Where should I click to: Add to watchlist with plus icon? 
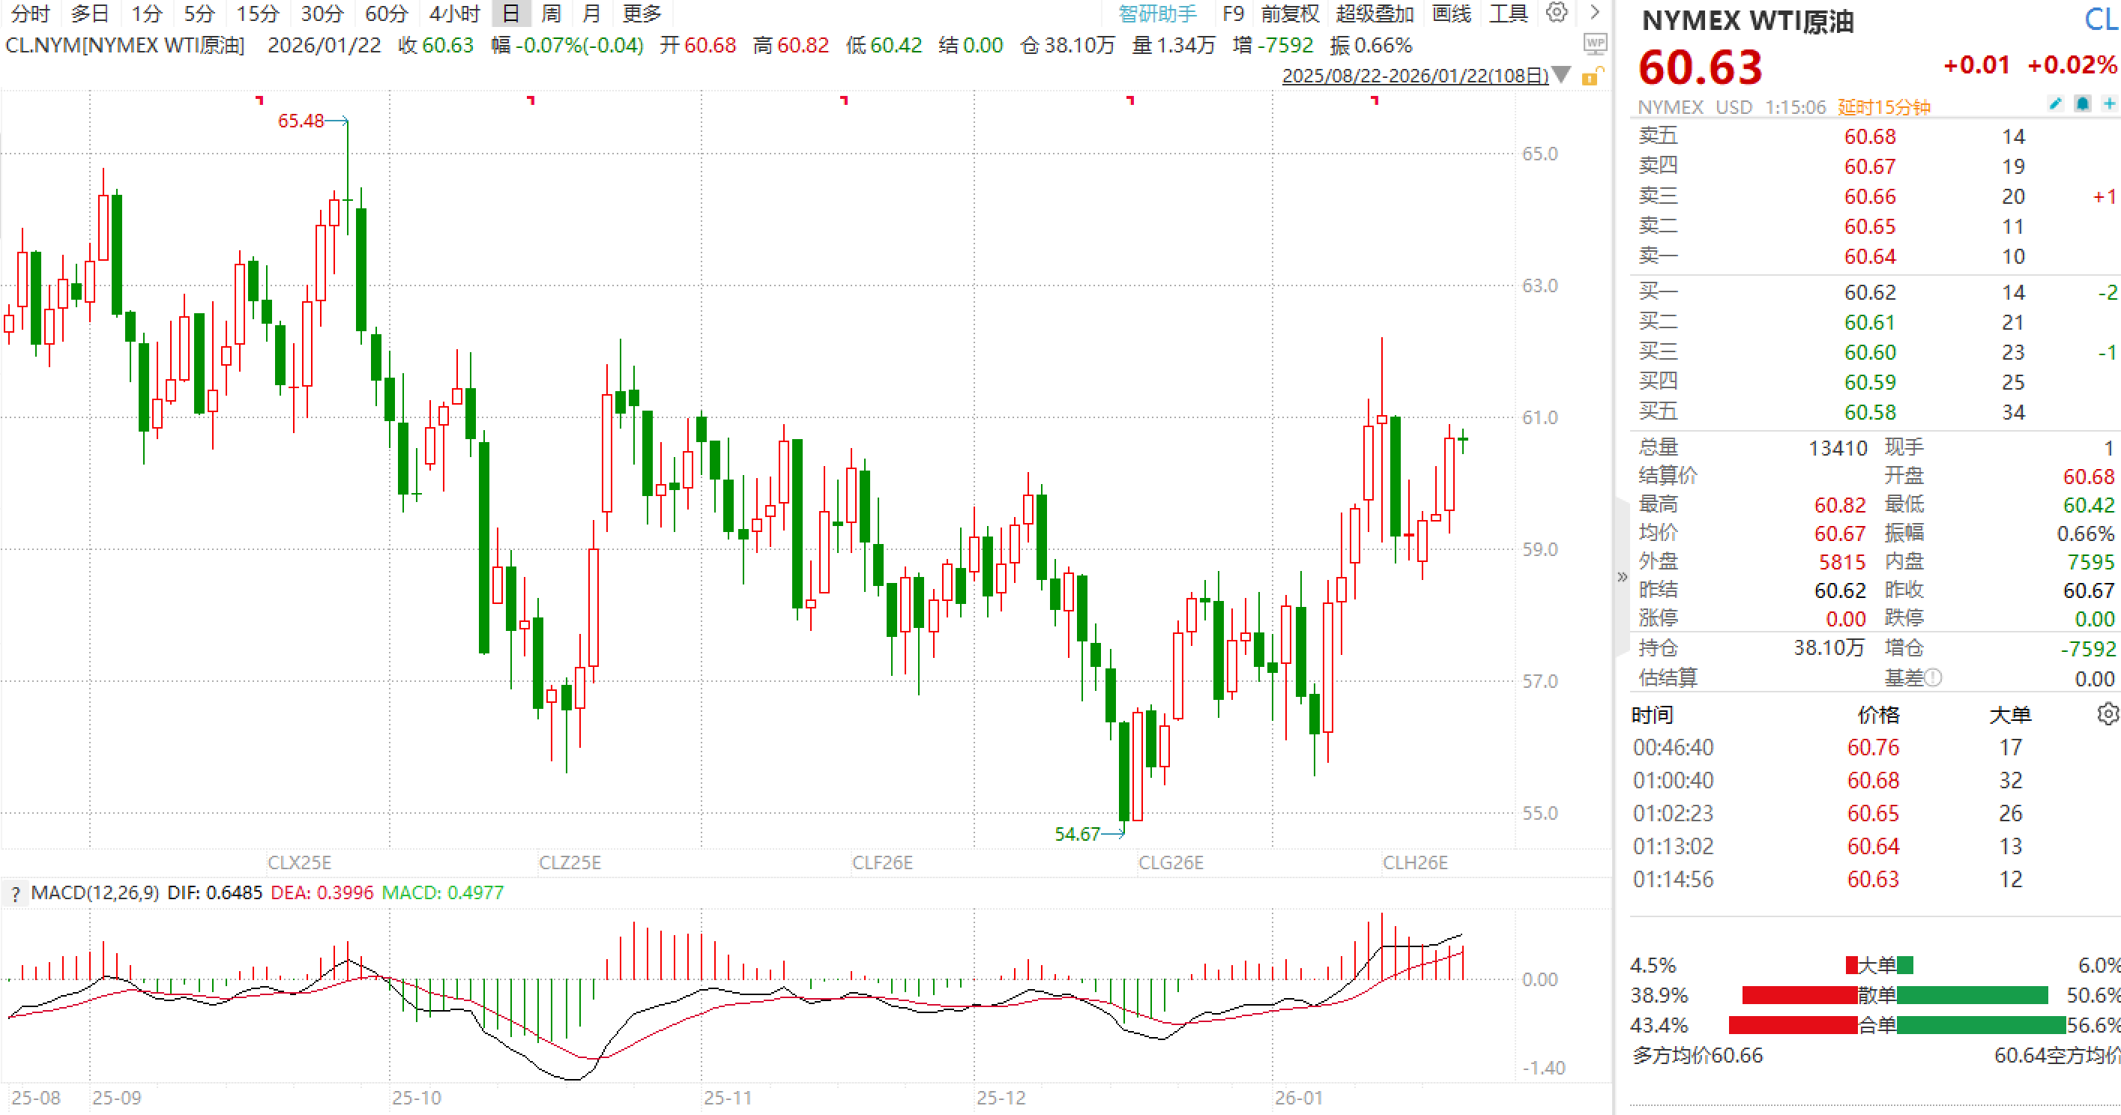[x=2109, y=103]
